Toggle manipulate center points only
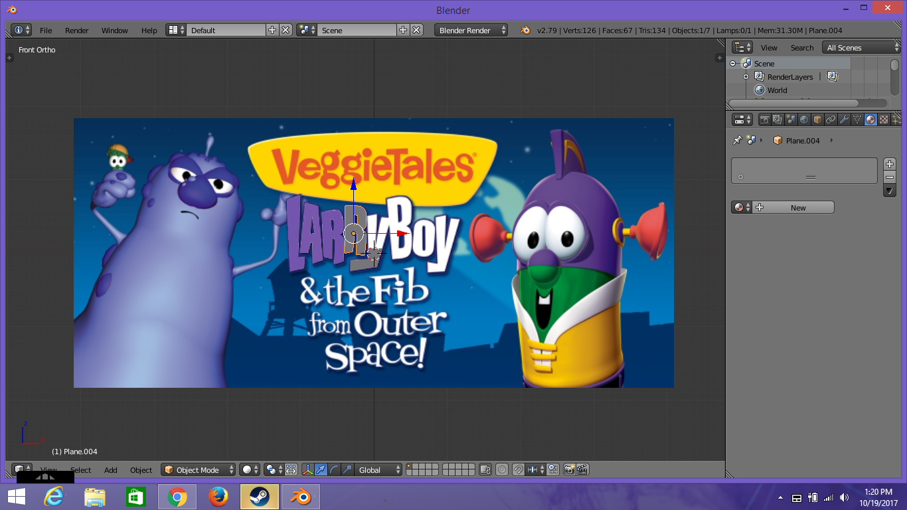 pyautogui.click(x=291, y=469)
